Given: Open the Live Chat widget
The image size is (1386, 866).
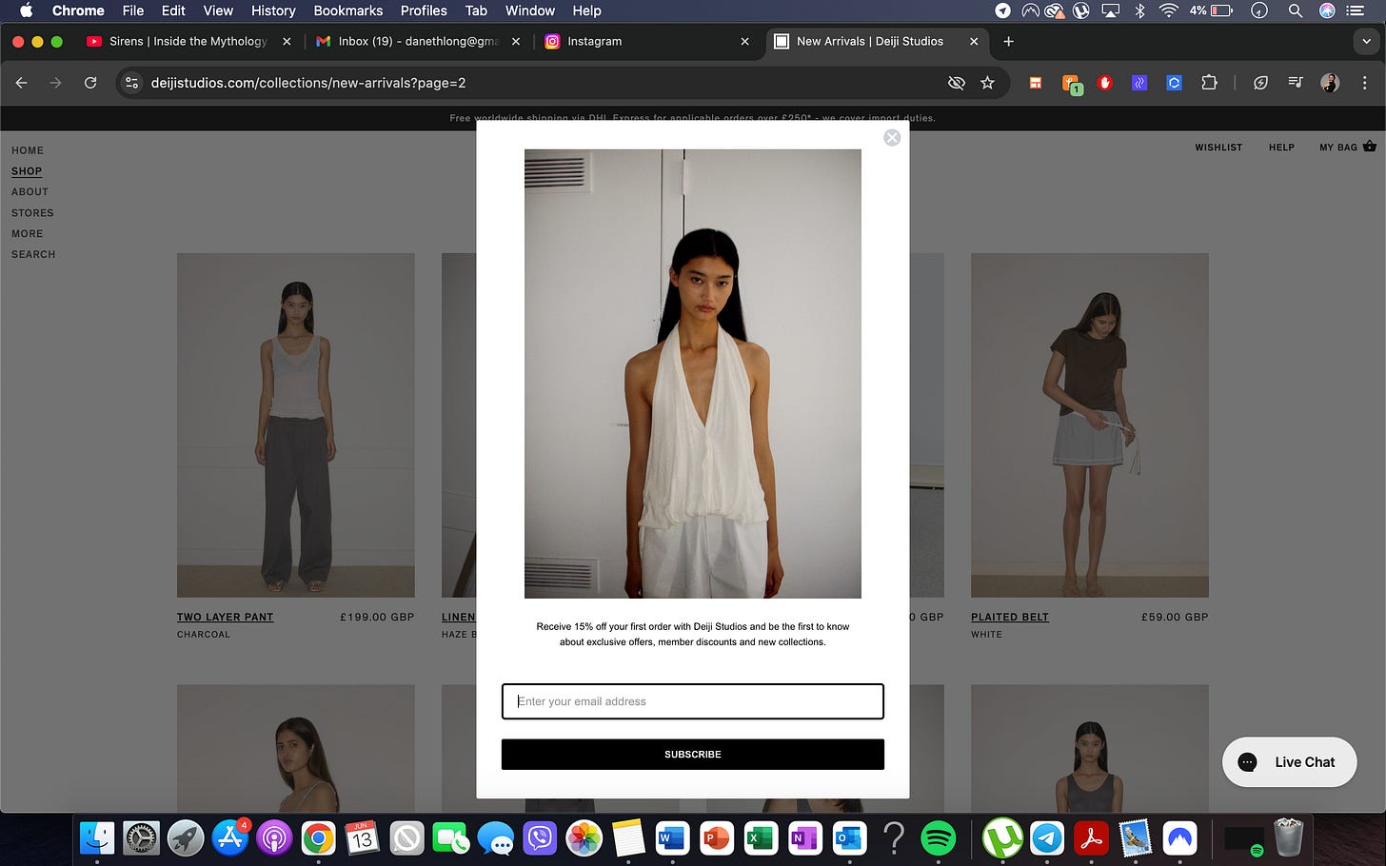Looking at the screenshot, I should (x=1289, y=762).
